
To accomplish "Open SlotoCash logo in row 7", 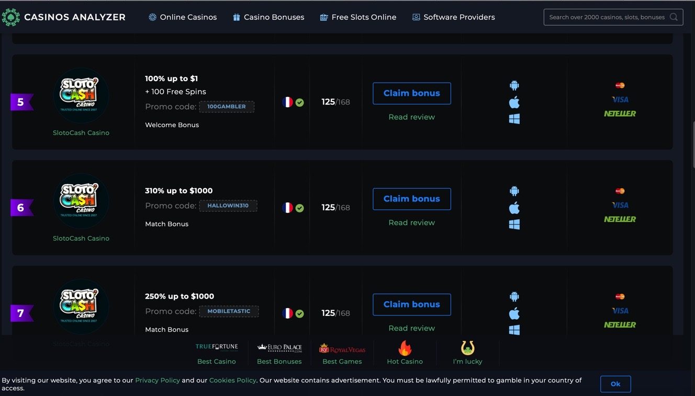I will point(81,307).
